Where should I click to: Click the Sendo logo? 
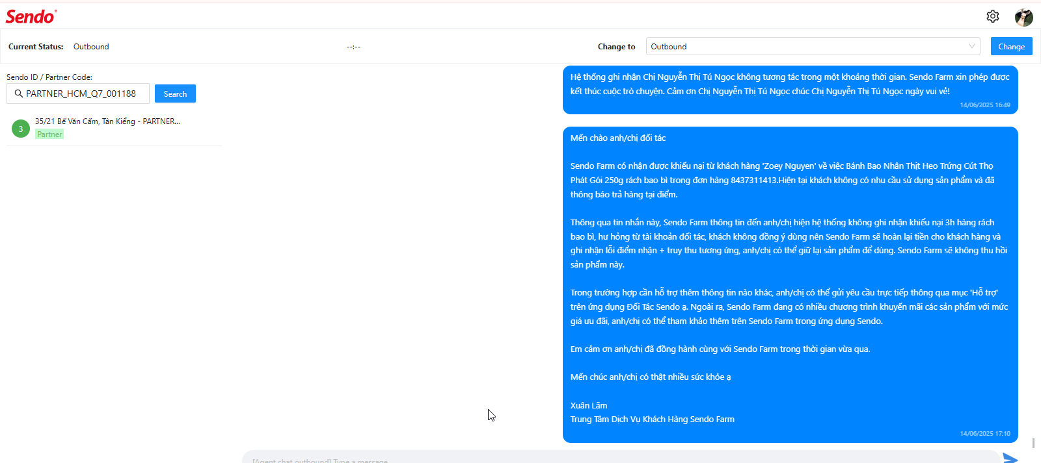(x=31, y=16)
